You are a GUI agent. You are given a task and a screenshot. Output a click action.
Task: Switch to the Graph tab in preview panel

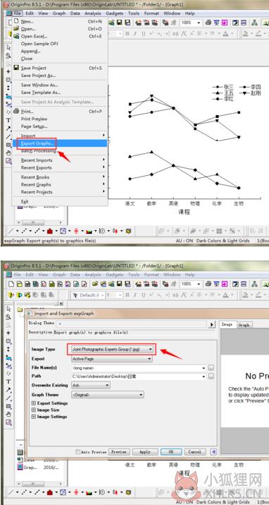[x=244, y=325]
